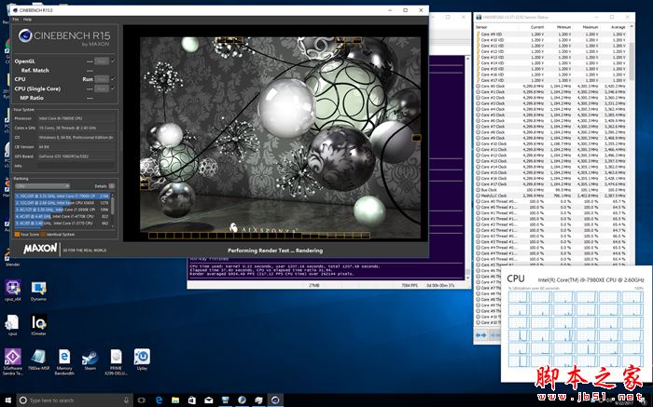
Task: Open the Help menu in Cinebench
Action: (x=27, y=20)
